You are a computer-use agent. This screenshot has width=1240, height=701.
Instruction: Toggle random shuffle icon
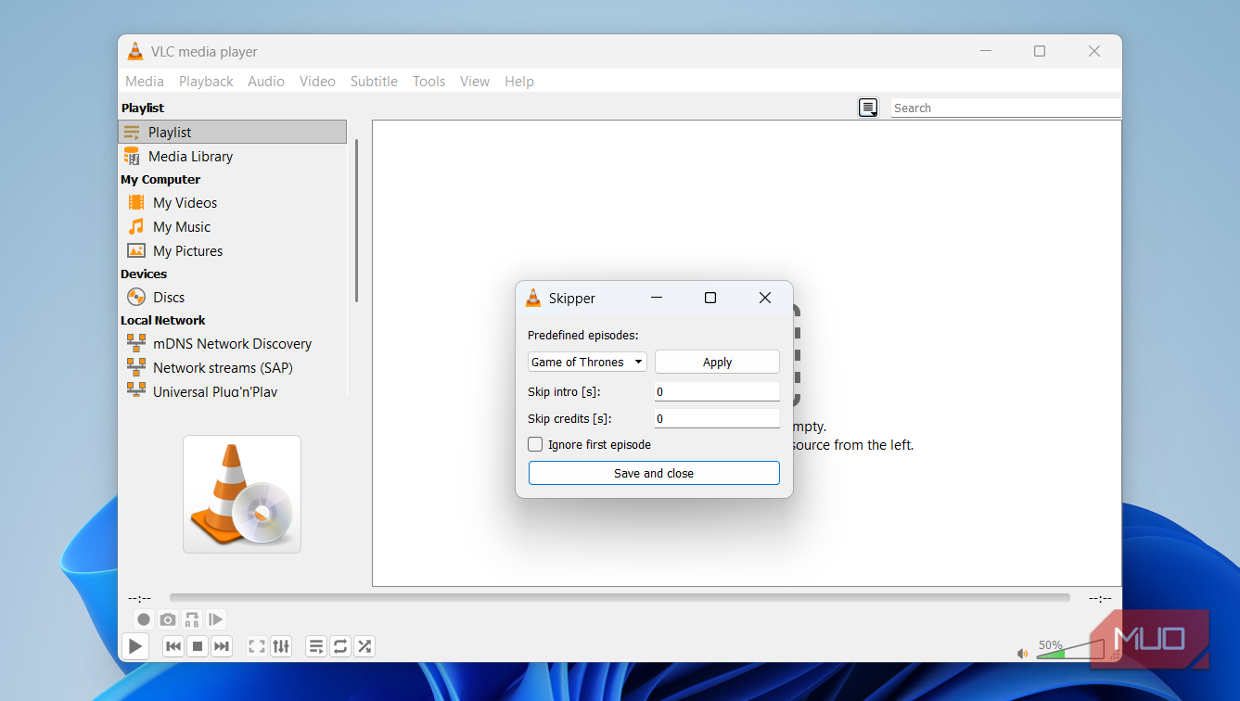pos(364,646)
